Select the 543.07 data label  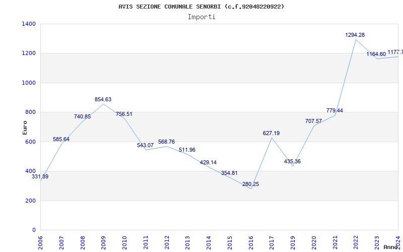coord(145,145)
